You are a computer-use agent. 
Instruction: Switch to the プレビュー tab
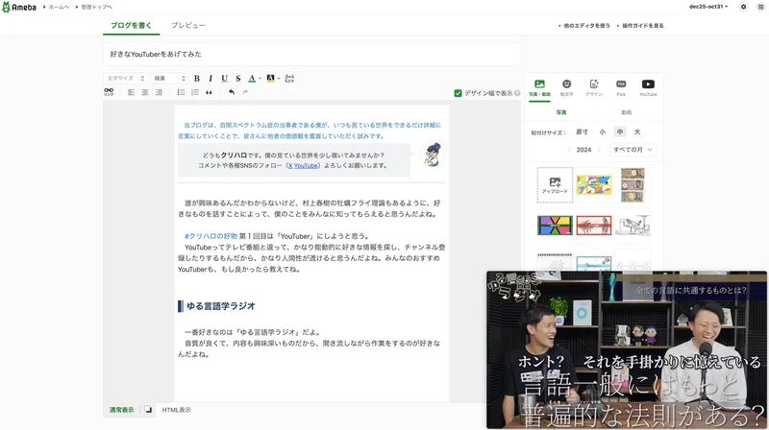click(x=188, y=25)
